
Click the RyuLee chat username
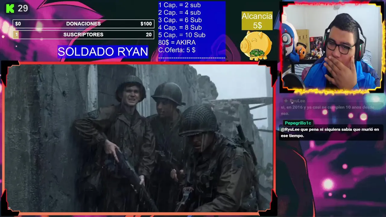tap(297, 101)
